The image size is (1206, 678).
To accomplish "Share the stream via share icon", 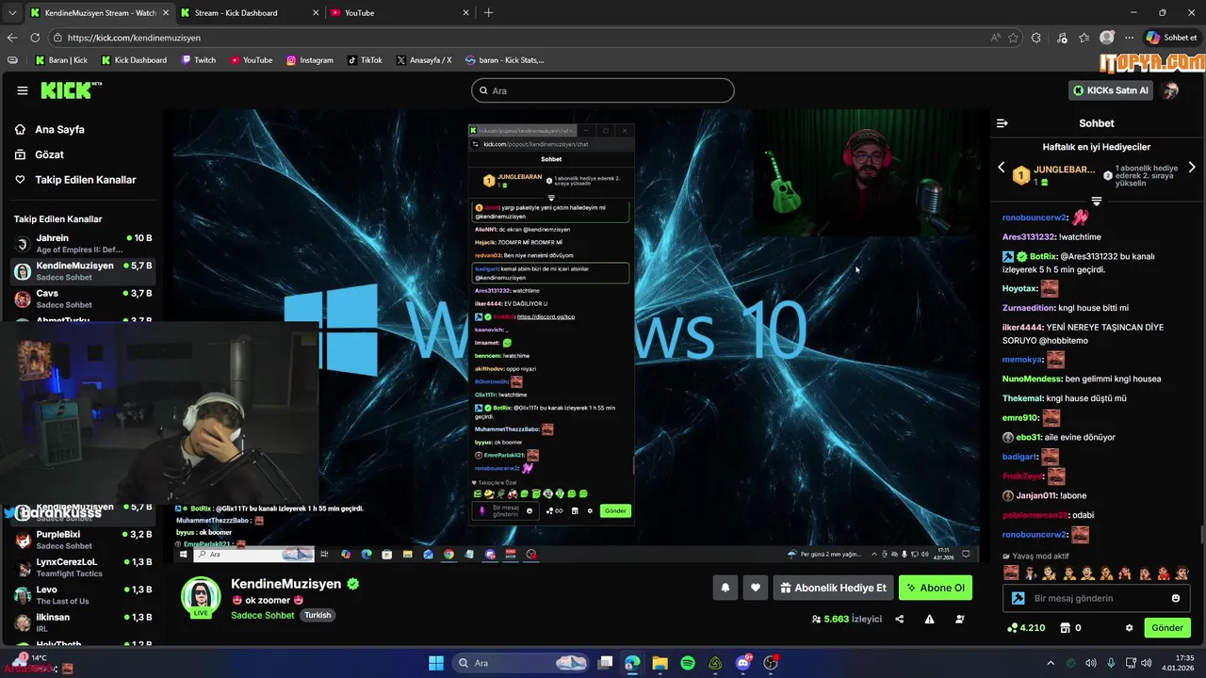I will (900, 620).
